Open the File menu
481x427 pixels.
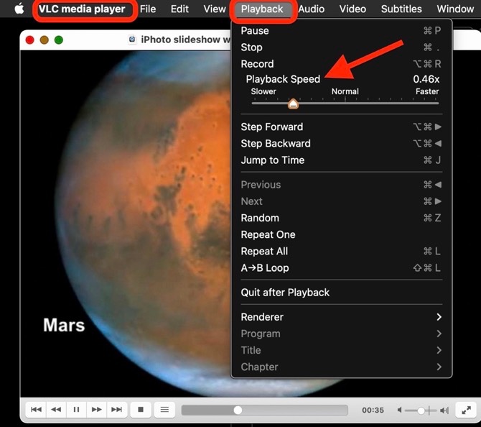tap(148, 9)
